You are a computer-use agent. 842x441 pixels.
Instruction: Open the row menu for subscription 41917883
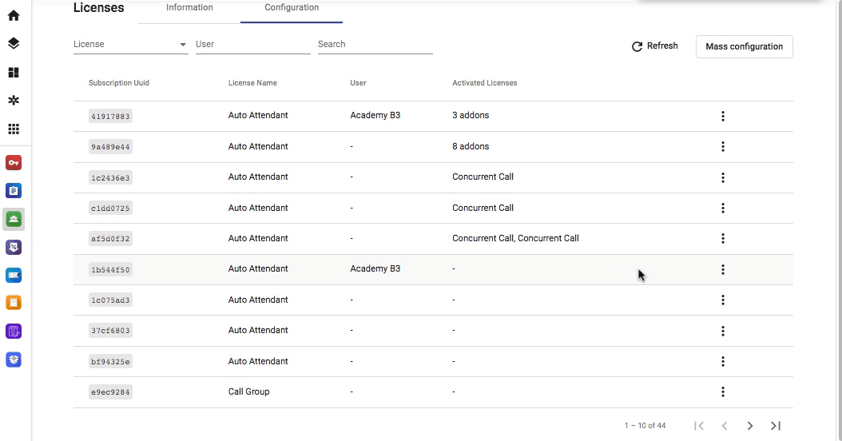[723, 116]
